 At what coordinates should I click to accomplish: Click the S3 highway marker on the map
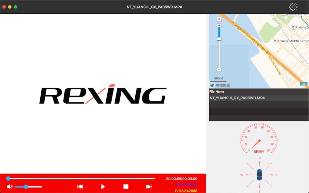pos(304,84)
